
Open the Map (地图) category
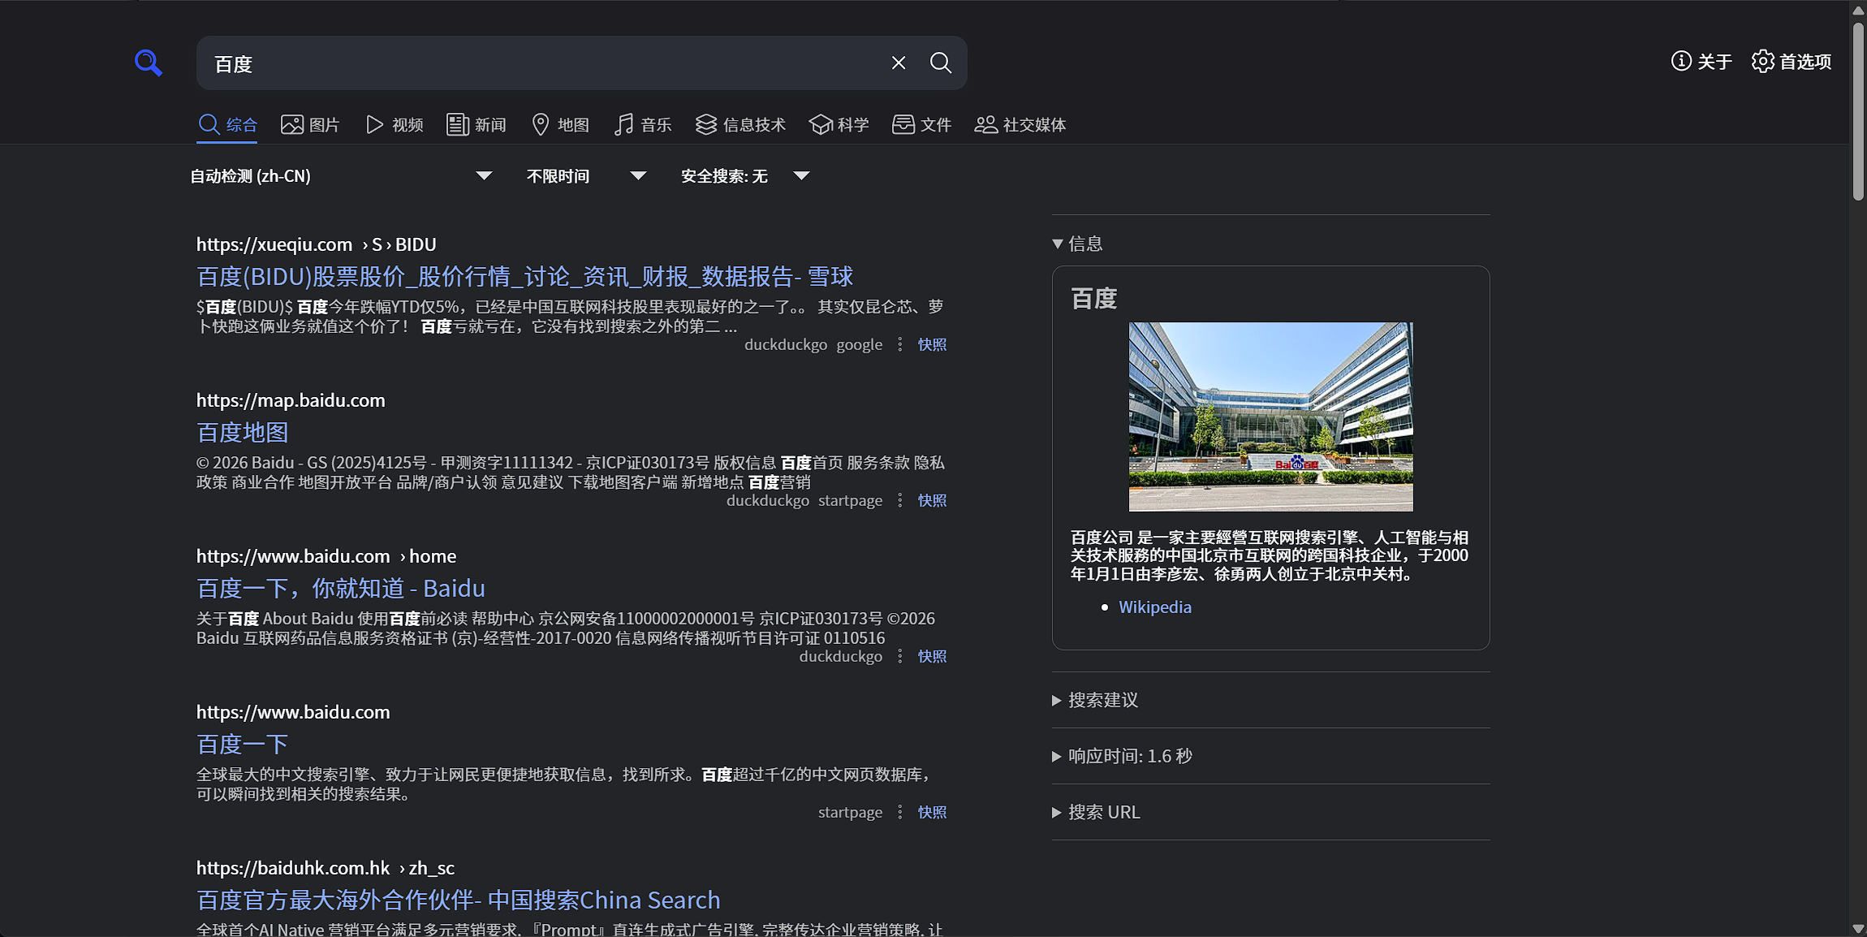pos(560,124)
